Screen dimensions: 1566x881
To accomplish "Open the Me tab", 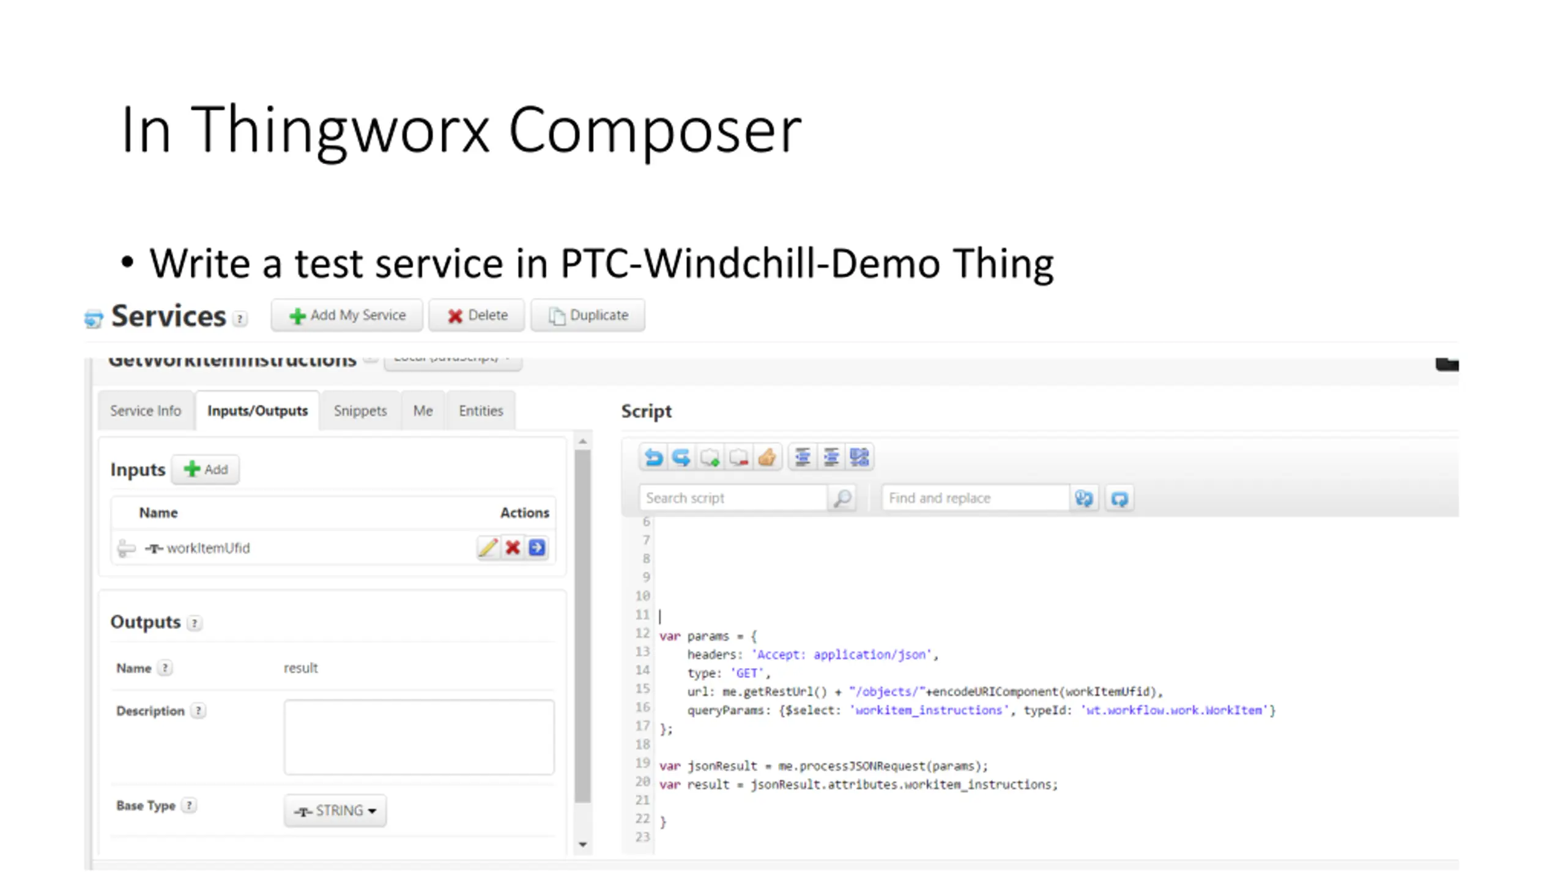I will click(x=423, y=411).
